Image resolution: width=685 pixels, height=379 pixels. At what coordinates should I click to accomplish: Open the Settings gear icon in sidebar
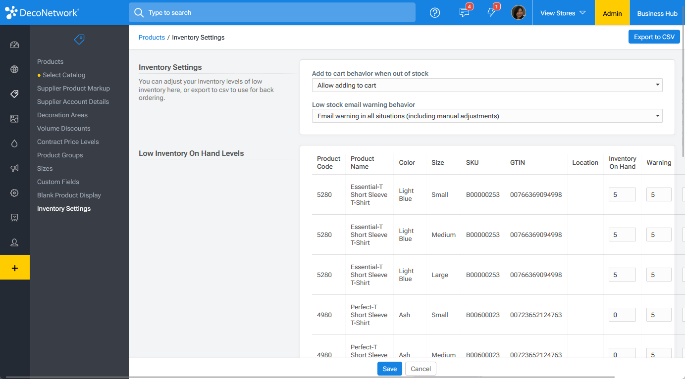point(15,193)
